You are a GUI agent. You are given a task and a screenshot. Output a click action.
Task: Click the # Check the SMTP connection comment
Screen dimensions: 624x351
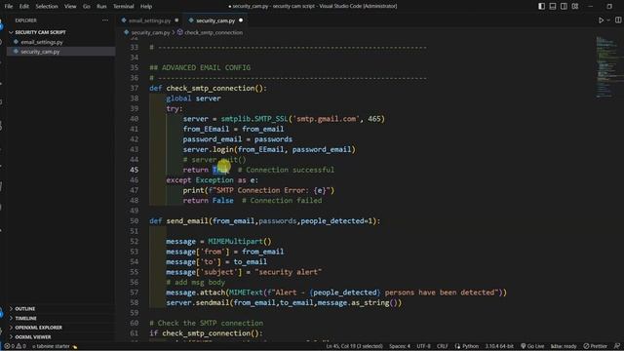206,323
